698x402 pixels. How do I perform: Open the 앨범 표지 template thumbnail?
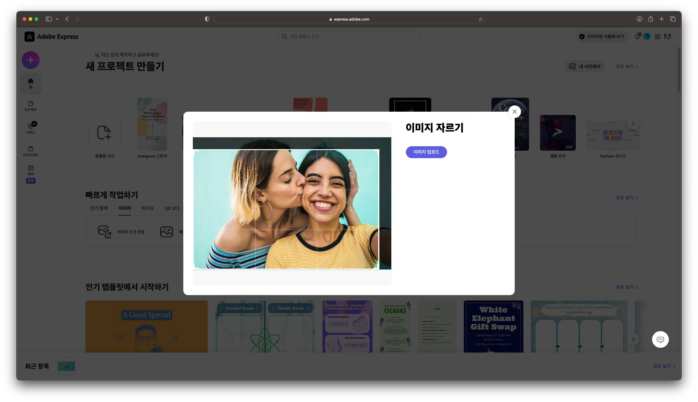558,133
